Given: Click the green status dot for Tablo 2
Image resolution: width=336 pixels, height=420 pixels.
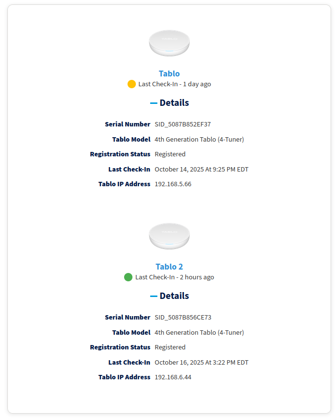Looking at the screenshot, I should pyautogui.click(x=129, y=277).
